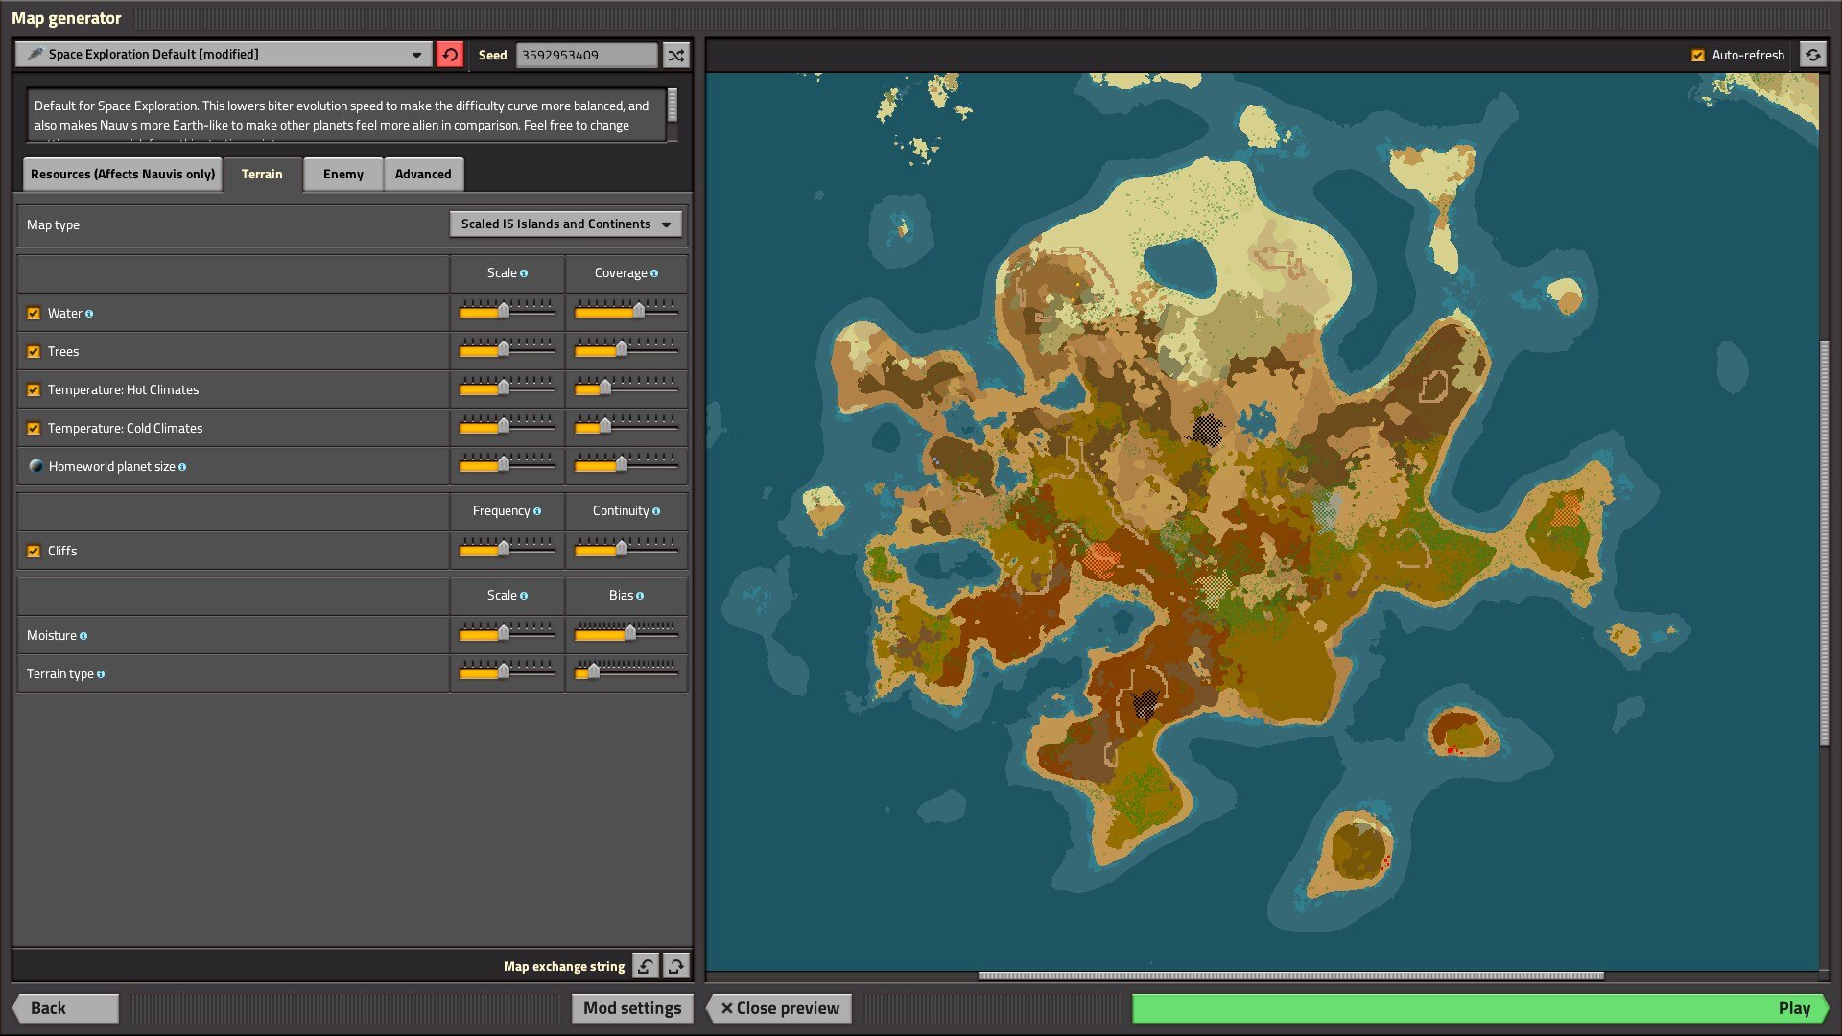The width and height of the screenshot is (1842, 1036).
Task: Info icon beside Bias header
Action: point(640,596)
